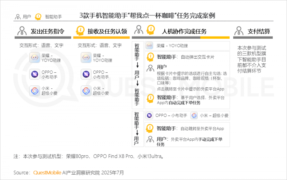Select OPPO 小布助手 icon under 接收及任务认领
Screen dimensions: 287x180
pos(86,74)
